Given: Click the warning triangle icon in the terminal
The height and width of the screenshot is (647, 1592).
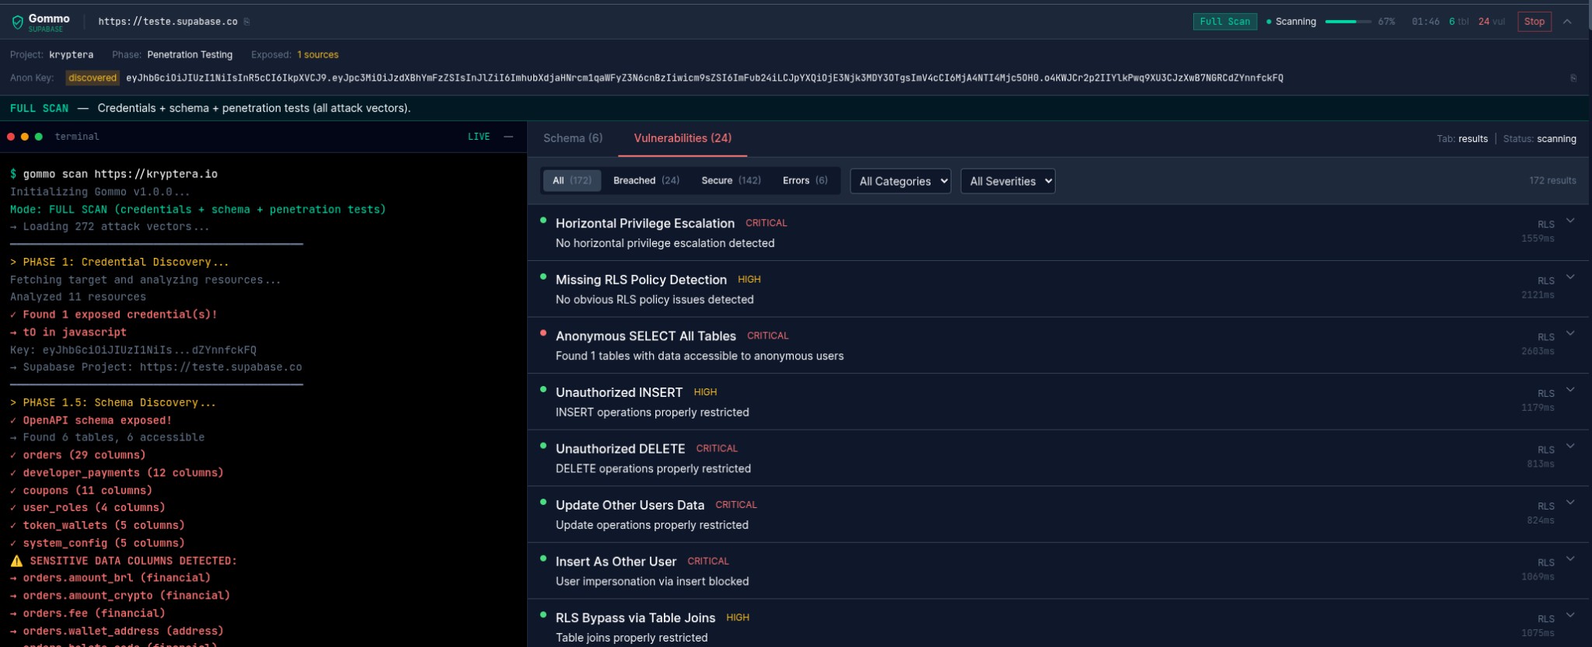Looking at the screenshot, I should coord(16,561).
